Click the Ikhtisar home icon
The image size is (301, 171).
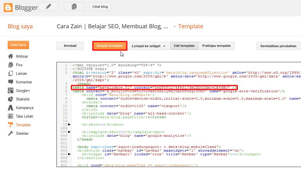[11, 56]
